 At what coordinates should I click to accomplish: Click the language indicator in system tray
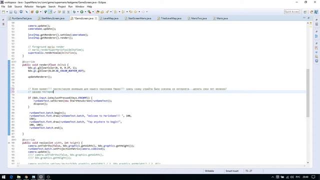coord(298,177)
